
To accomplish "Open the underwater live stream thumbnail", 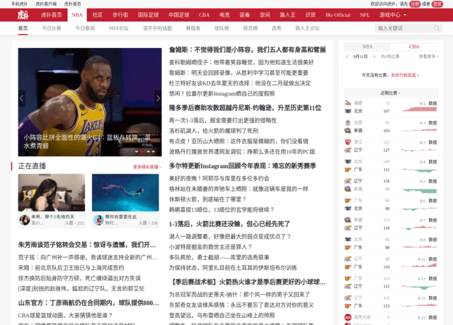I will pos(125,192).
